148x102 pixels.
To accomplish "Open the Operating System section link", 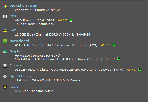I will coord(23,6).
